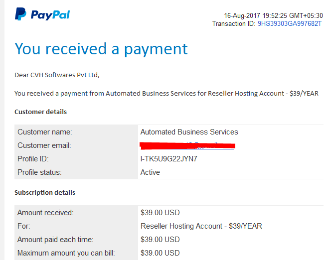Click the 'Profile status:' label
Screen dimensions: 329x260
tap(39, 172)
